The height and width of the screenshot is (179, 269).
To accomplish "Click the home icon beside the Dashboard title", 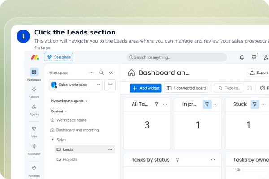I will 131,72.
